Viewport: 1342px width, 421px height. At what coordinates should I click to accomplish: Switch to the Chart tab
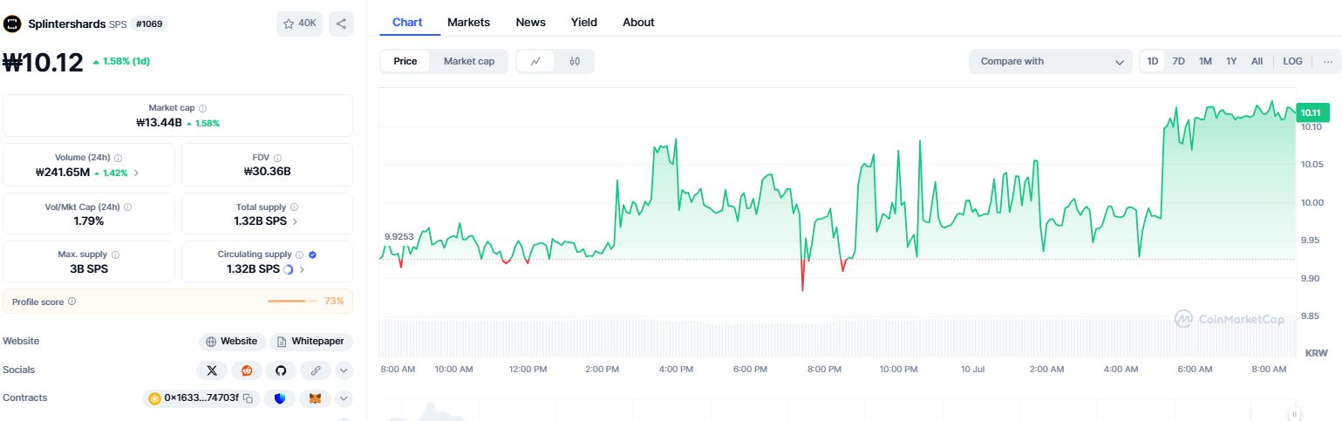[x=407, y=22]
